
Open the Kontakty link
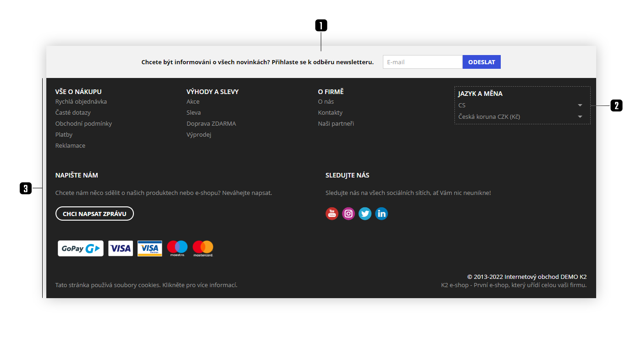[330, 113]
